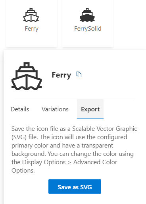The height and width of the screenshot is (204, 146).
Task: Click blank area of the Ferry tile card
Action: [x=32, y=40]
